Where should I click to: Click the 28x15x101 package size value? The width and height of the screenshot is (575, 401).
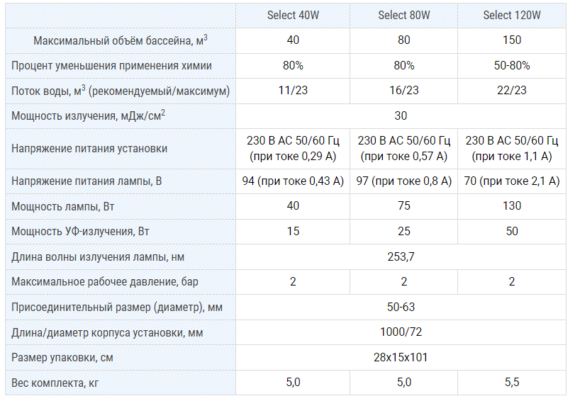(401, 357)
